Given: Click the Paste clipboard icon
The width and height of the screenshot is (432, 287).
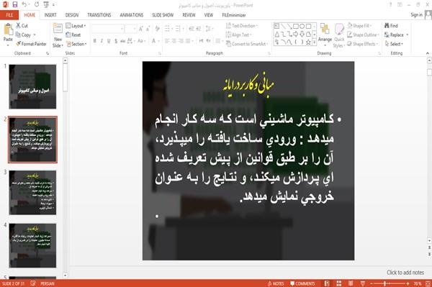Looking at the screenshot, I should pyautogui.click(x=8, y=29).
